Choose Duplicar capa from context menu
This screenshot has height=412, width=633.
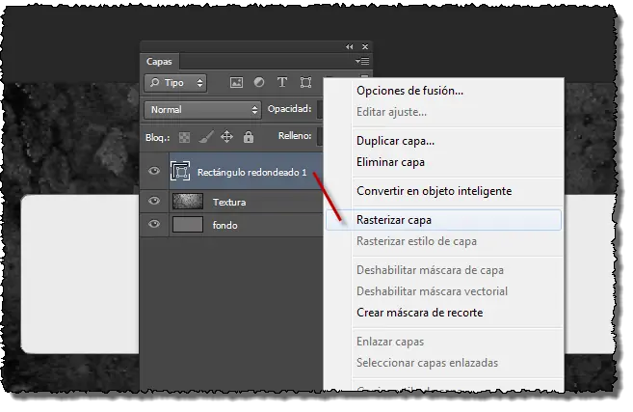point(395,141)
